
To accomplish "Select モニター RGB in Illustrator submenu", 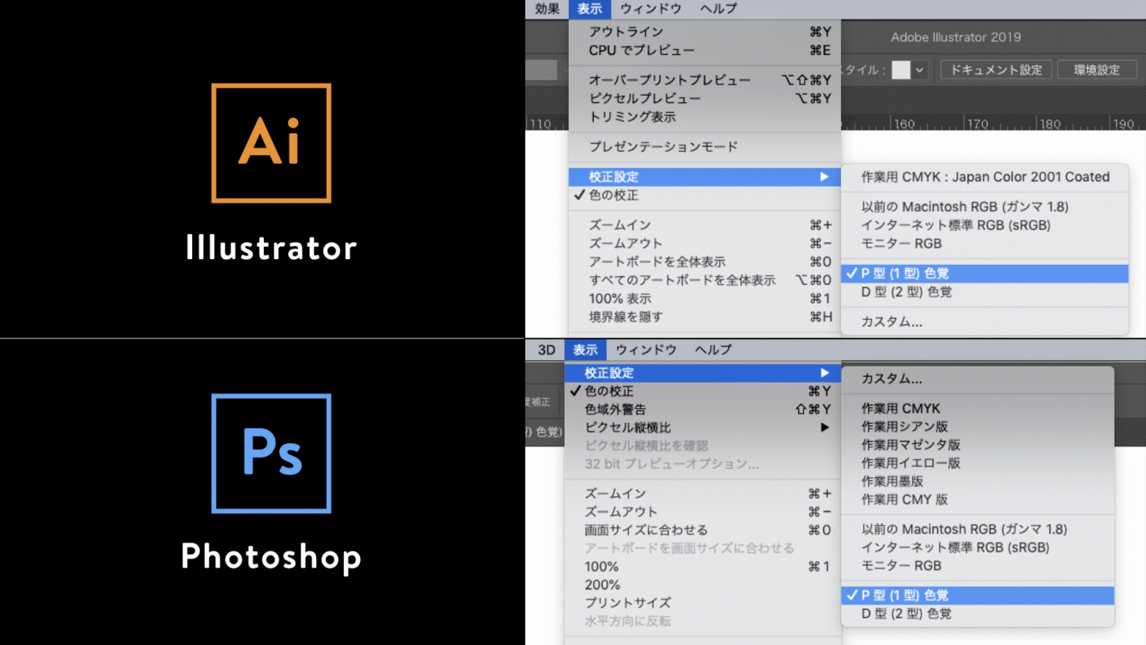I will [x=985, y=244].
